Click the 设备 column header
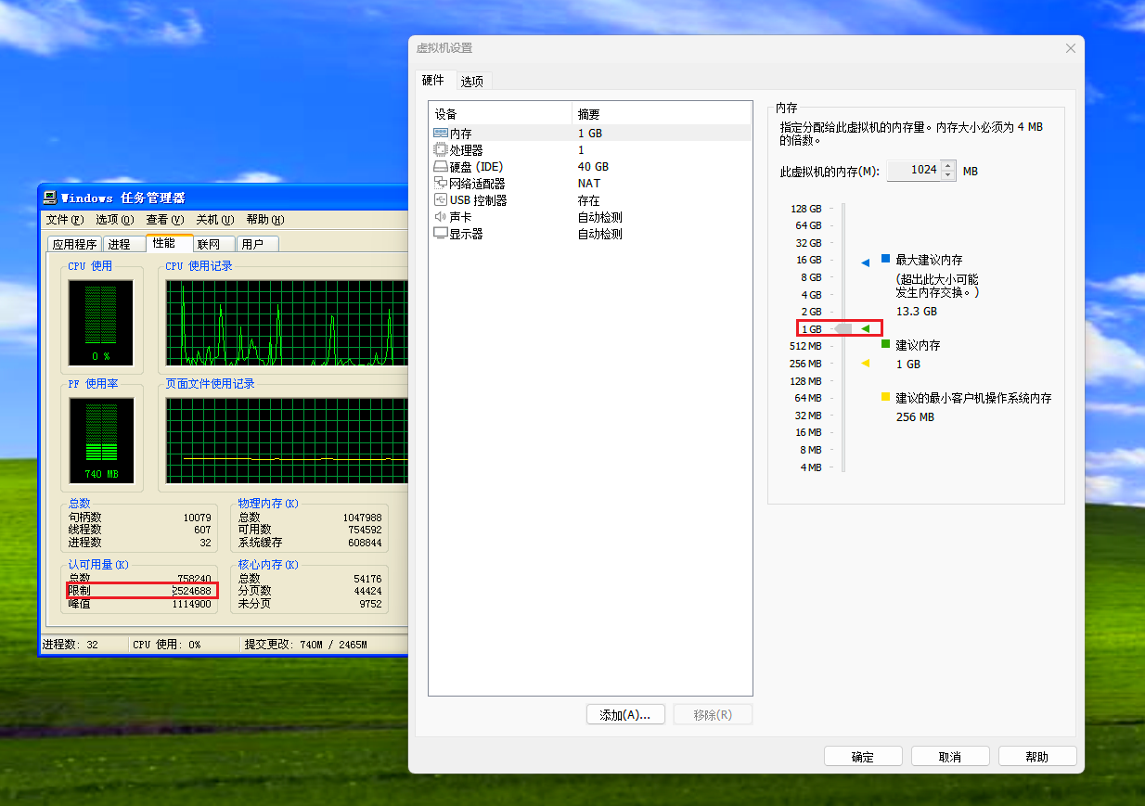 click(500, 114)
